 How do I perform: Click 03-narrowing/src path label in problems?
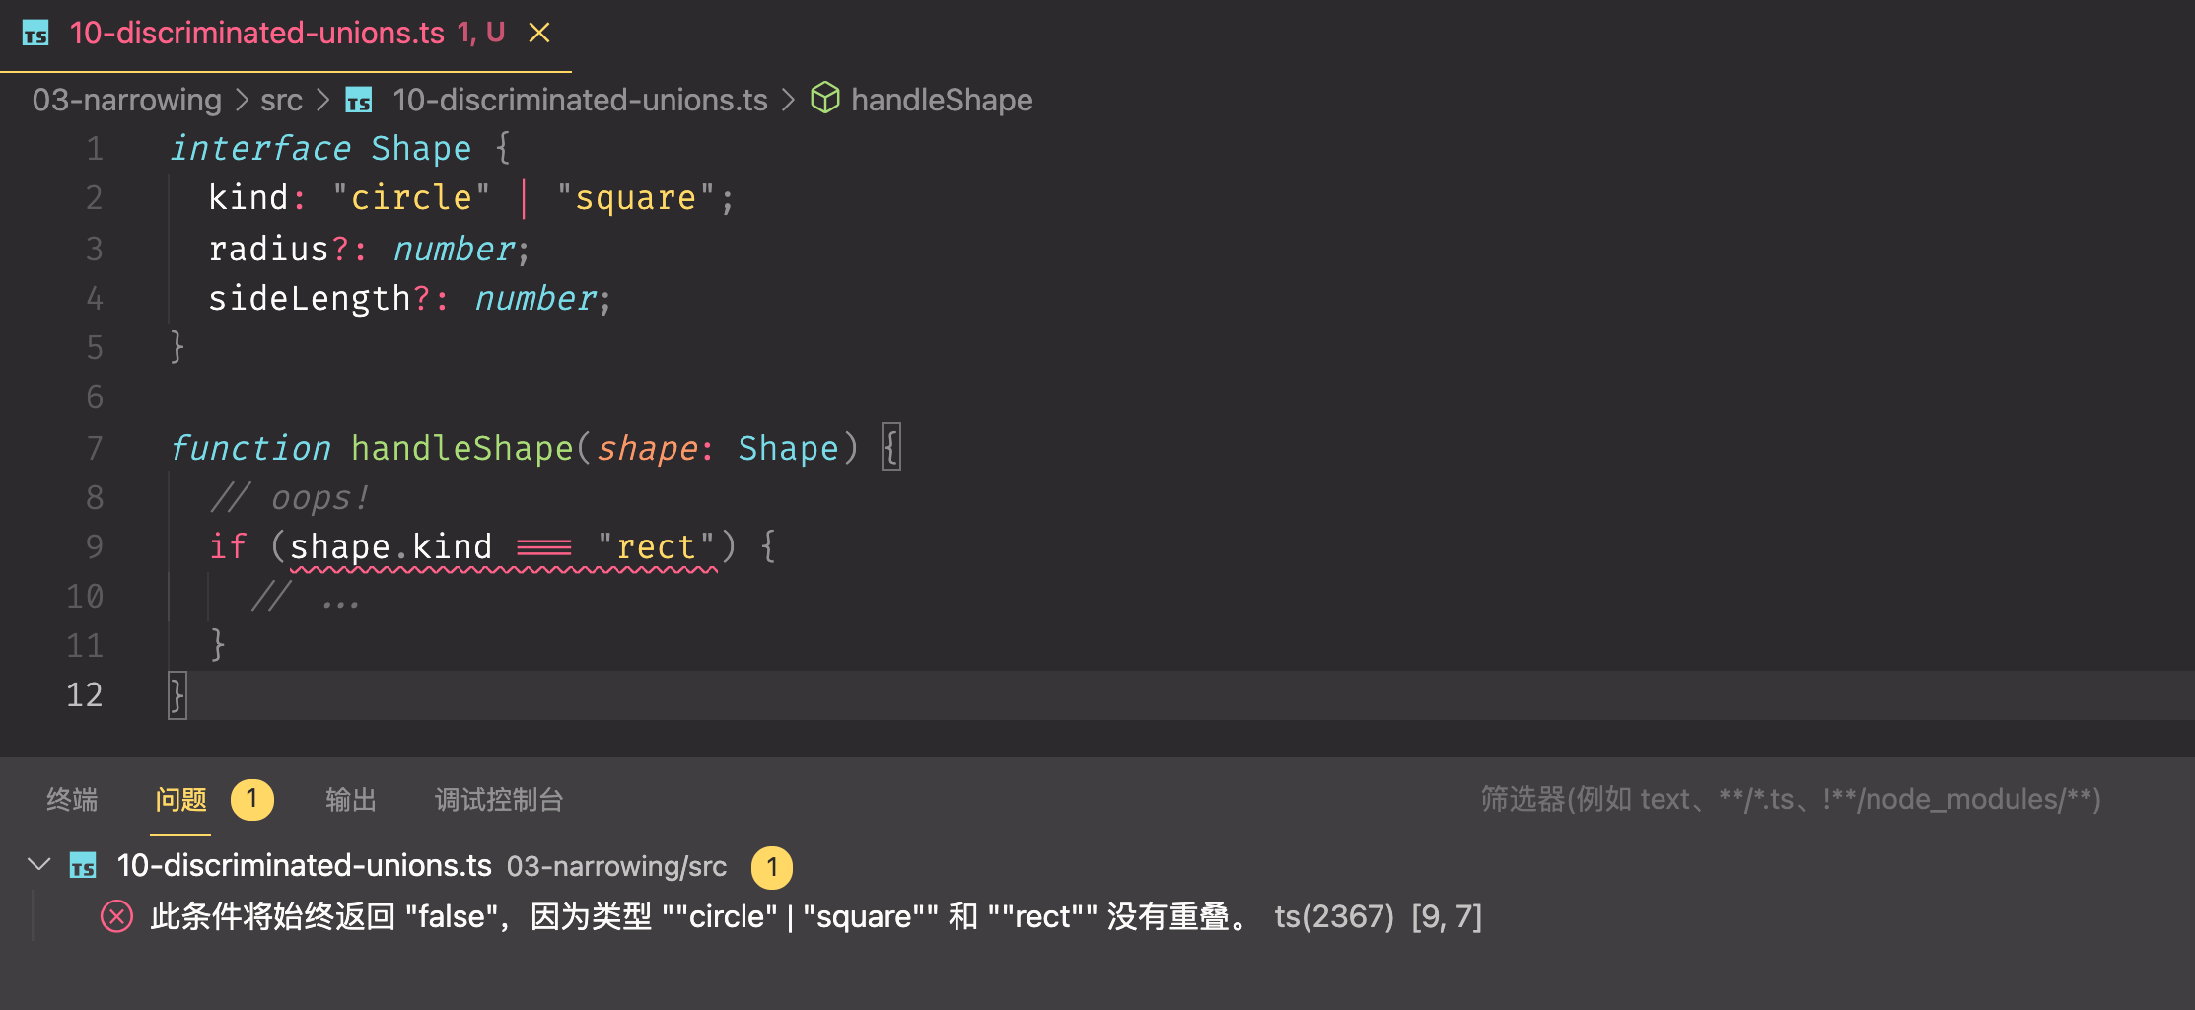pos(616,866)
